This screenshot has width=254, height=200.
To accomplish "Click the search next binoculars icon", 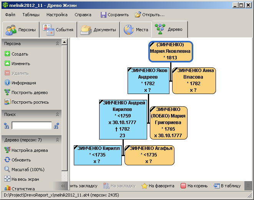I will [56, 126].
